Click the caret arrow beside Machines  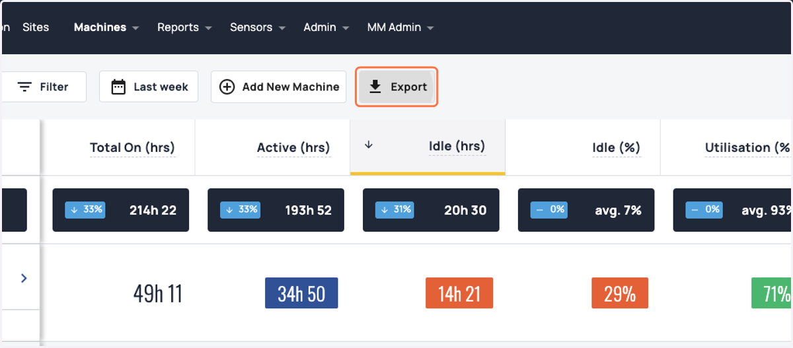coord(135,28)
